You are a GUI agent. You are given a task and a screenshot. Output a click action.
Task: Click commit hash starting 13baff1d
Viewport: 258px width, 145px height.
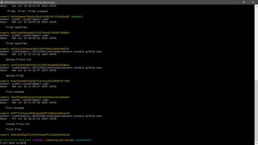pos(40,97)
